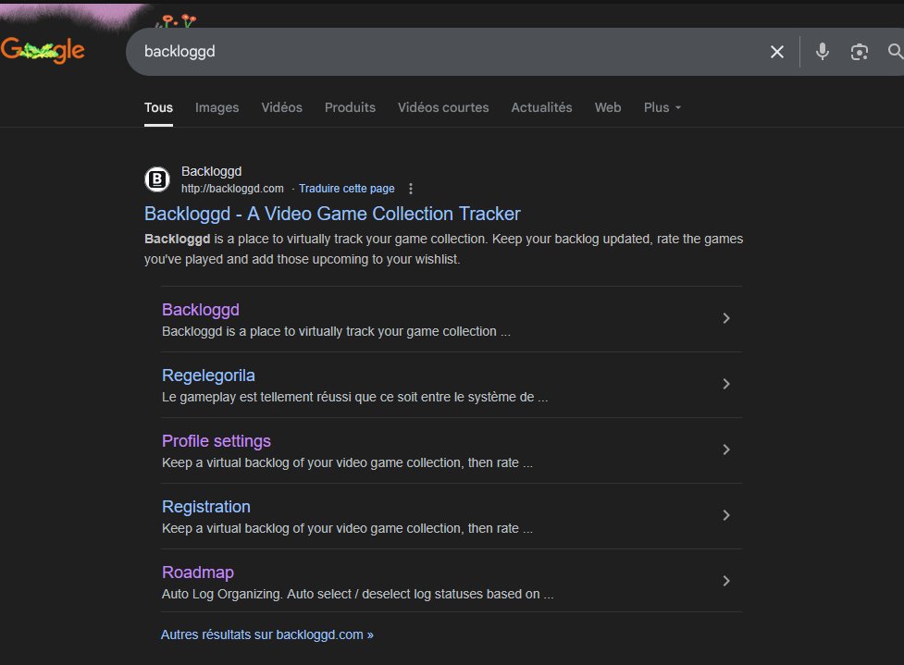Click the Google doodle logo
This screenshot has height=665, width=904.
[x=43, y=50]
